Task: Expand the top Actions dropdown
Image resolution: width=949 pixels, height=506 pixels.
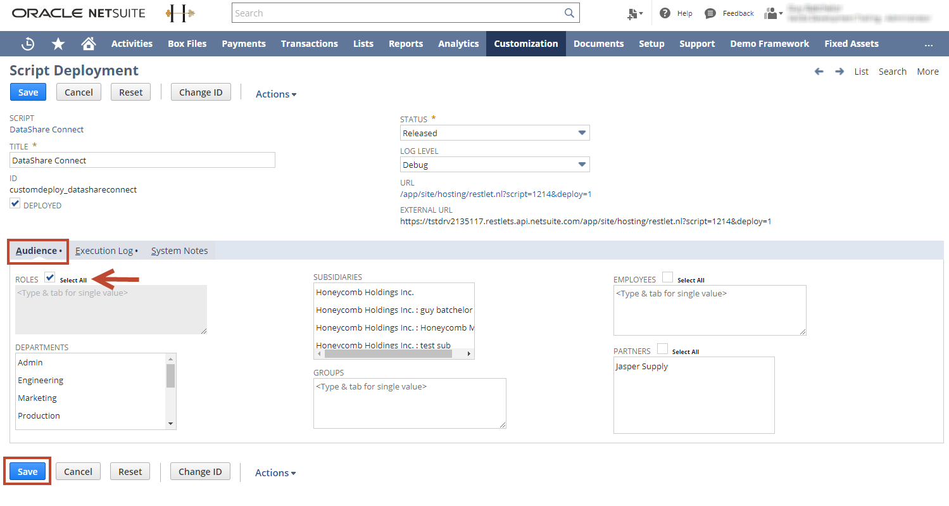Action: click(276, 94)
